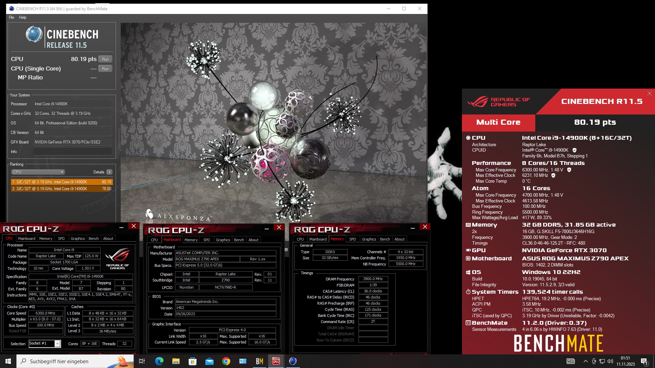
Task: Open About tab in middle CPU-Z window
Action: click(x=253, y=240)
